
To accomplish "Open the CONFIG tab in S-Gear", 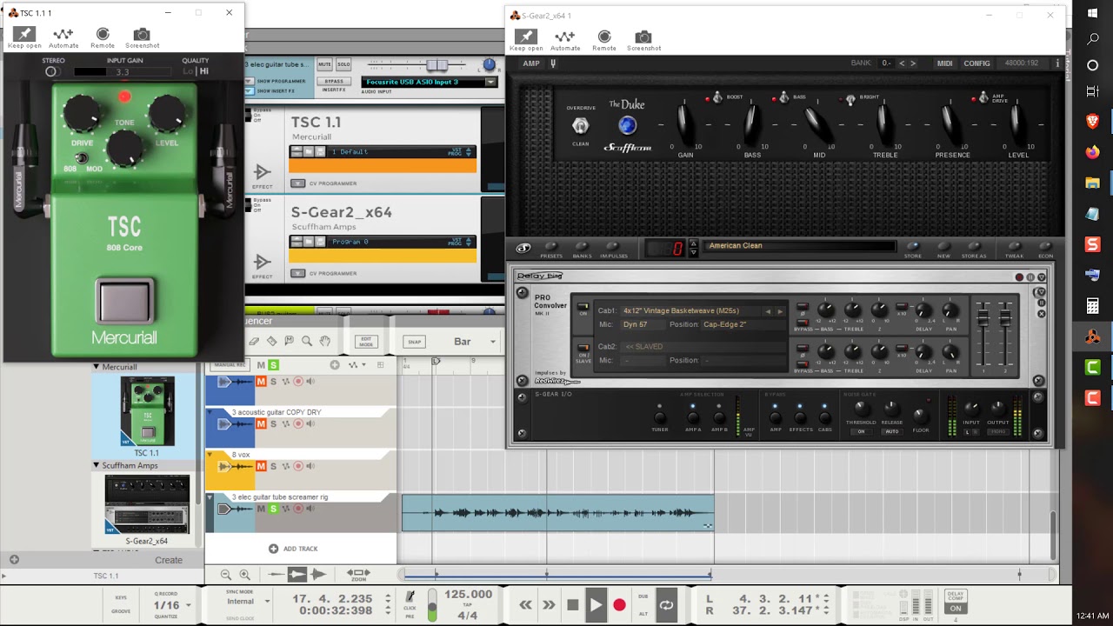I will 976,63.
